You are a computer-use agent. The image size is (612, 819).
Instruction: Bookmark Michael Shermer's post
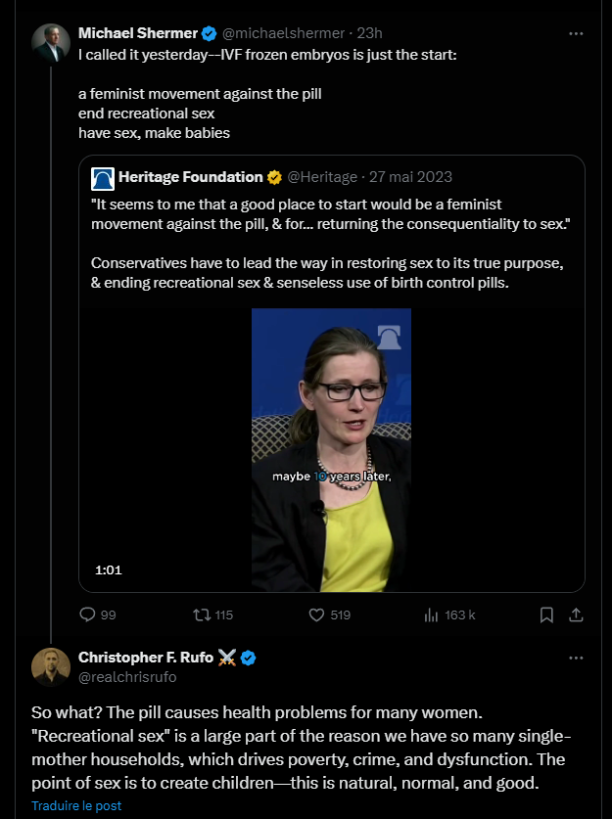(546, 614)
